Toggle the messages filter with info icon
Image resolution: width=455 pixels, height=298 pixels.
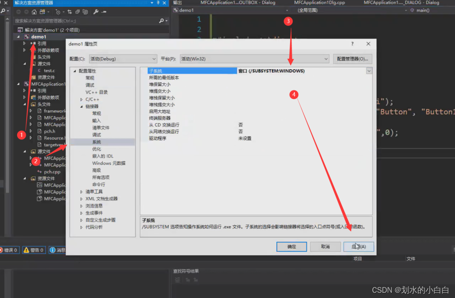[57, 250]
